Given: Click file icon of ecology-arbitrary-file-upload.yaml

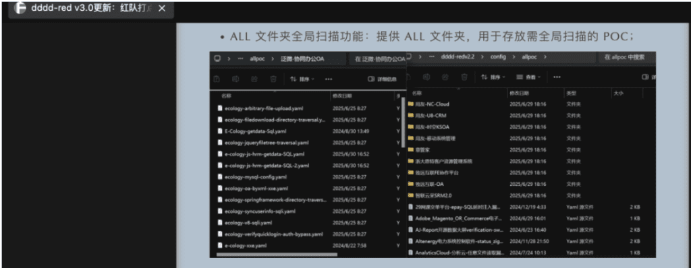Looking at the screenshot, I should (220, 108).
